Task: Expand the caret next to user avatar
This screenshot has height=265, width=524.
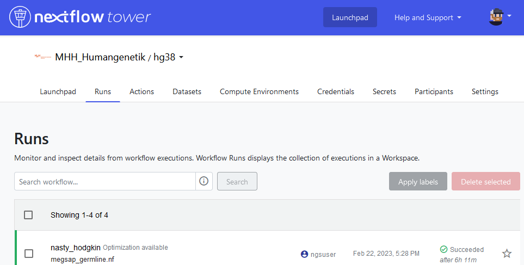Action: [x=509, y=16]
